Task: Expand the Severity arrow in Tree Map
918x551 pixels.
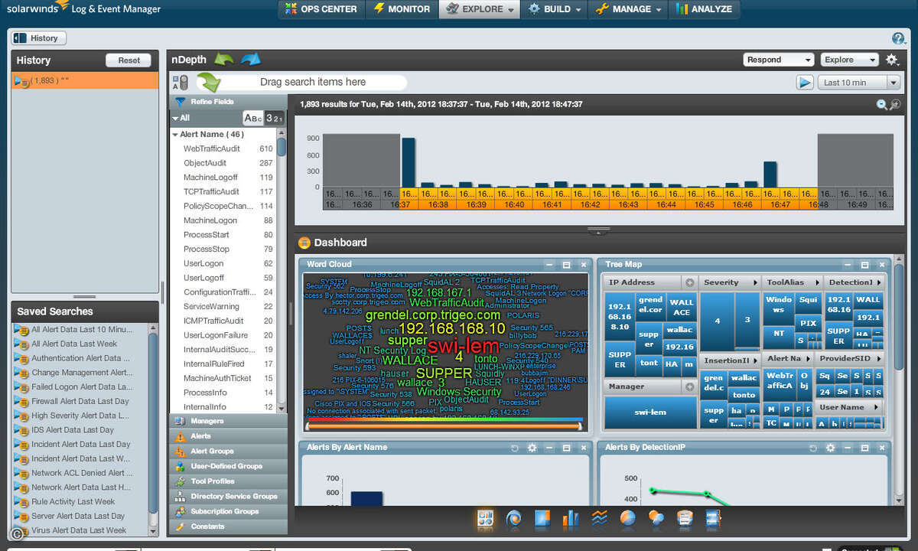Action: [756, 283]
